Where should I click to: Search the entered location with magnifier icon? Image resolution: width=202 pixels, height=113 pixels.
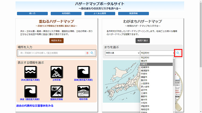tap(92, 53)
